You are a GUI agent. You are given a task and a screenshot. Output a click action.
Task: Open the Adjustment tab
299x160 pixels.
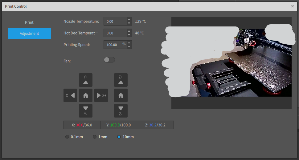29,34
